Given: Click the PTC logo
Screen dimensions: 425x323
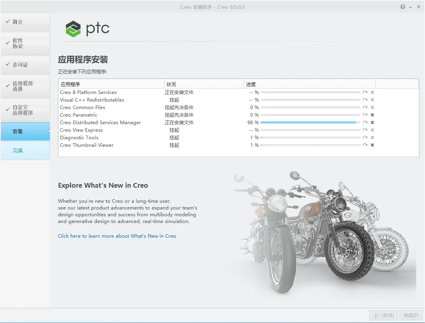Looking at the screenshot, I should [x=87, y=29].
